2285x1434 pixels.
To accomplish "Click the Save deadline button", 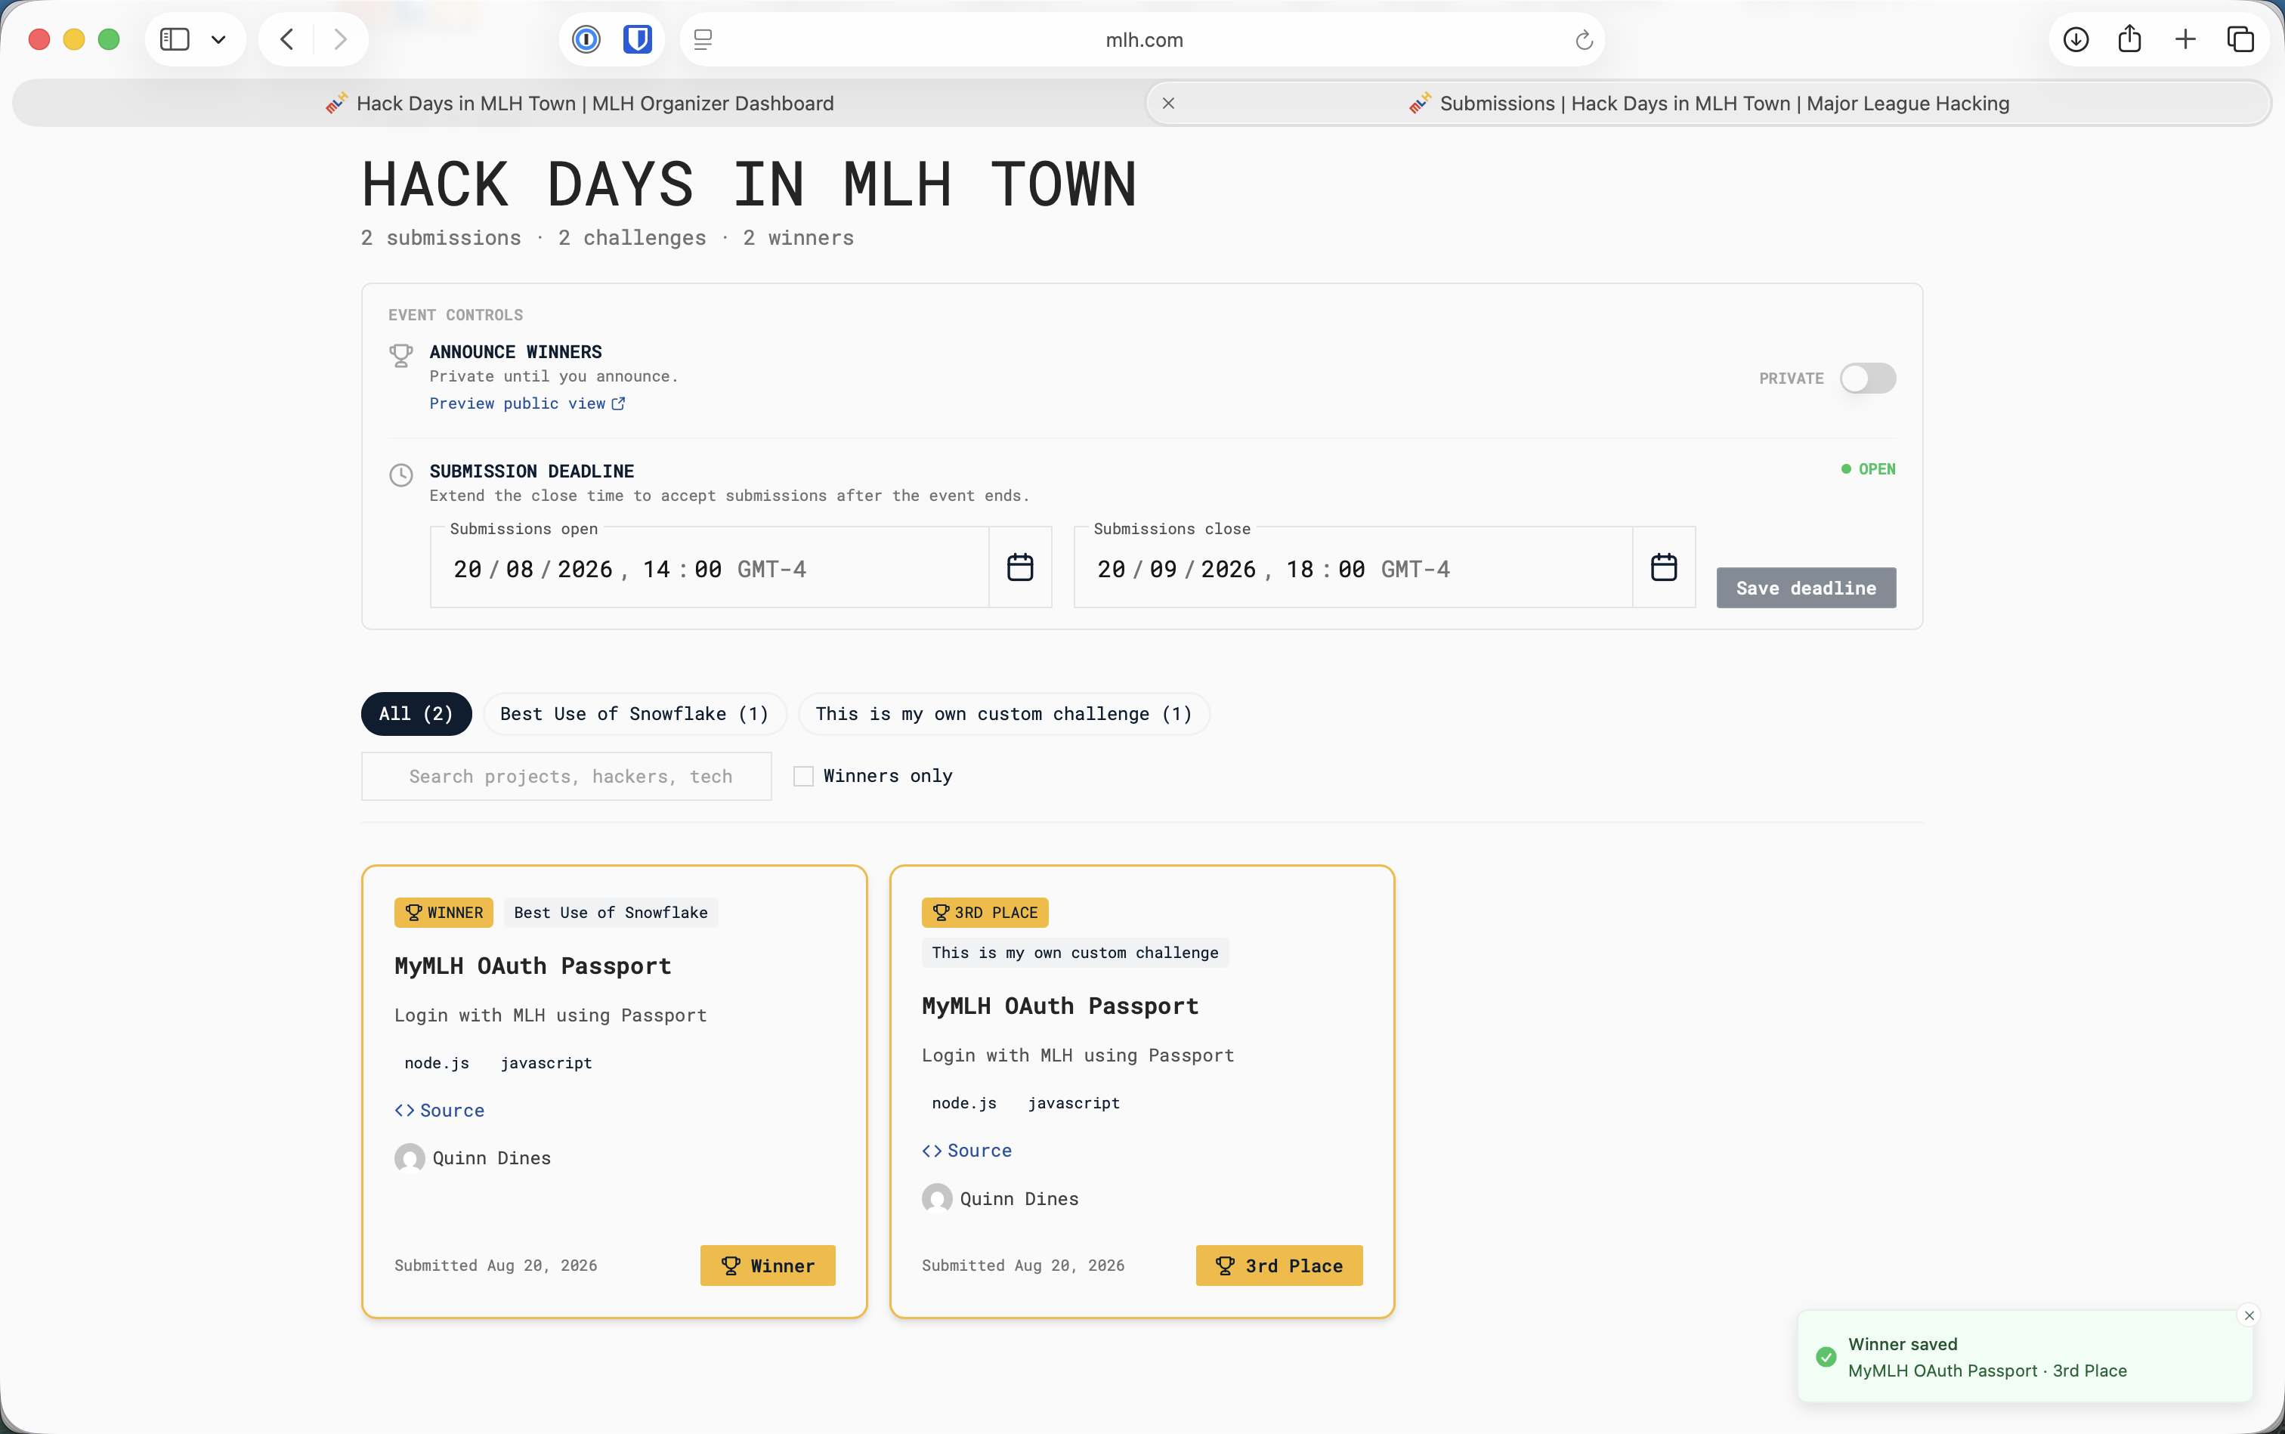I will click(1805, 588).
